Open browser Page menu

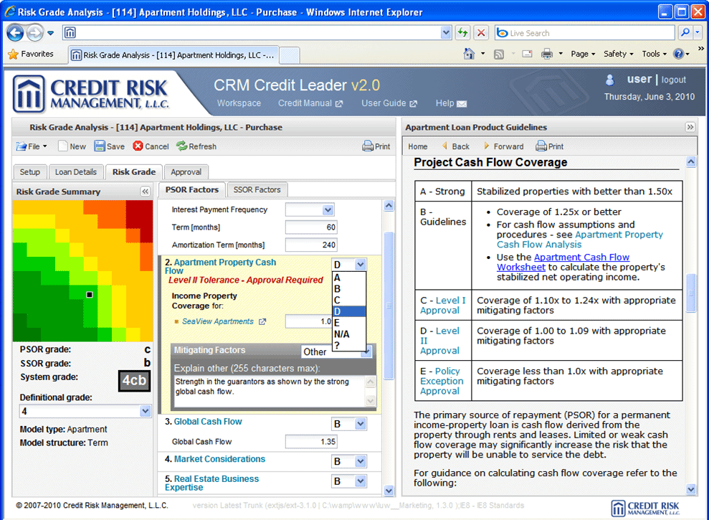(x=582, y=54)
